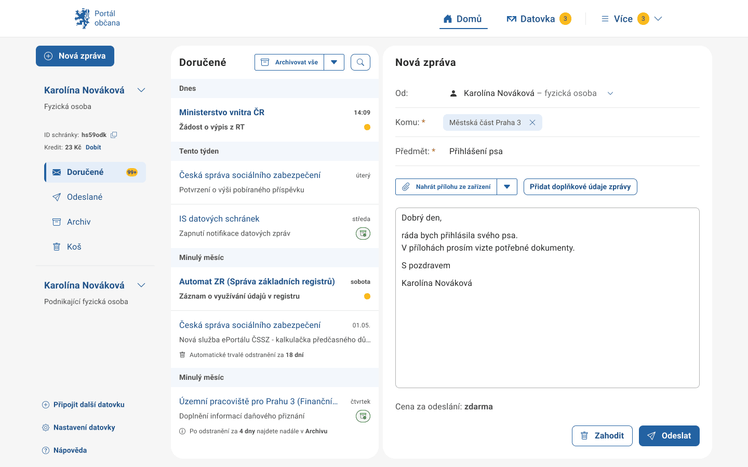Screen dimensions: 748x467
Task: Click the Předmět subject field
Action: [x=571, y=152]
